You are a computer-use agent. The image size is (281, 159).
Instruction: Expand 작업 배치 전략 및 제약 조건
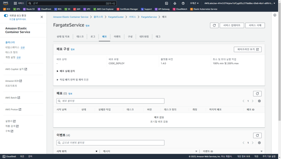point(72,80)
